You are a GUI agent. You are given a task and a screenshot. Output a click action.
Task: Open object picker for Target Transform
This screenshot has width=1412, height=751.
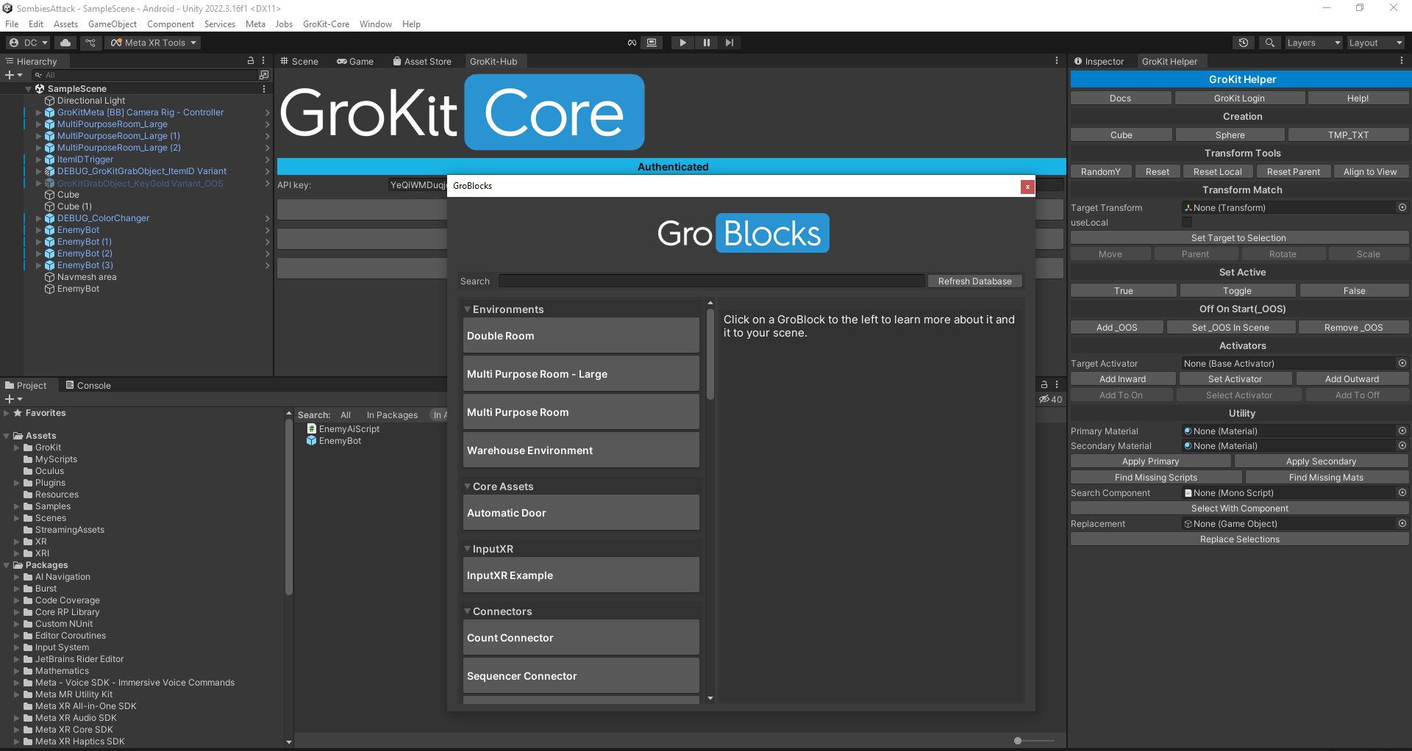click(1402, 208)
